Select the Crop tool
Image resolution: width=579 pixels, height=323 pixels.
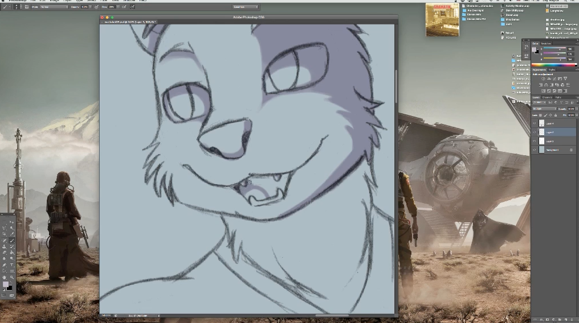coord(4,234)
